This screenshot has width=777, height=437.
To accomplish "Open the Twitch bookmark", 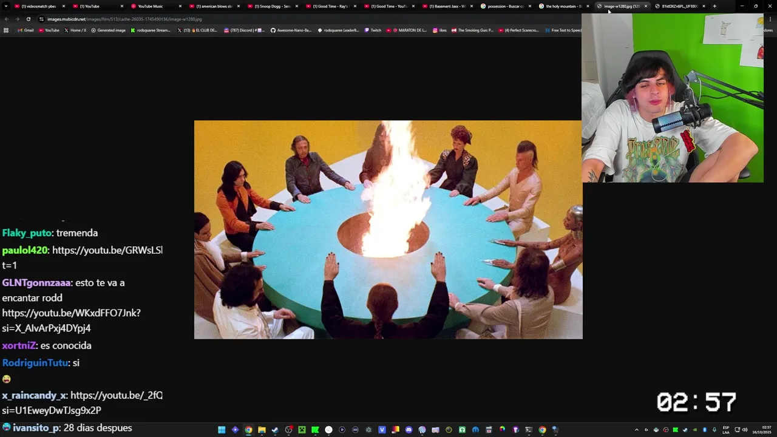I will [373, 30].
